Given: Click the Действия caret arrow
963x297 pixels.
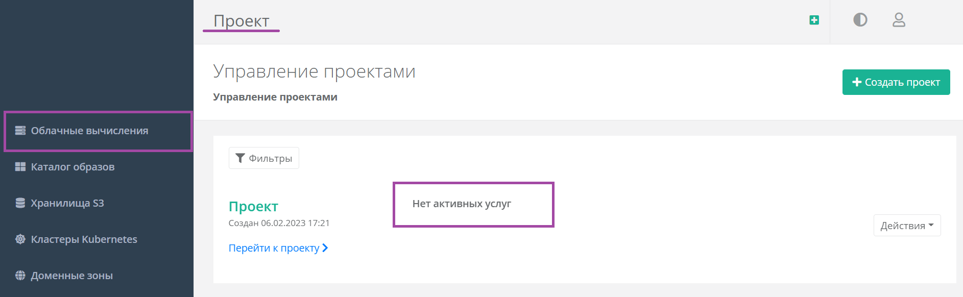Looking at the screenshot, I should (931, 225).
